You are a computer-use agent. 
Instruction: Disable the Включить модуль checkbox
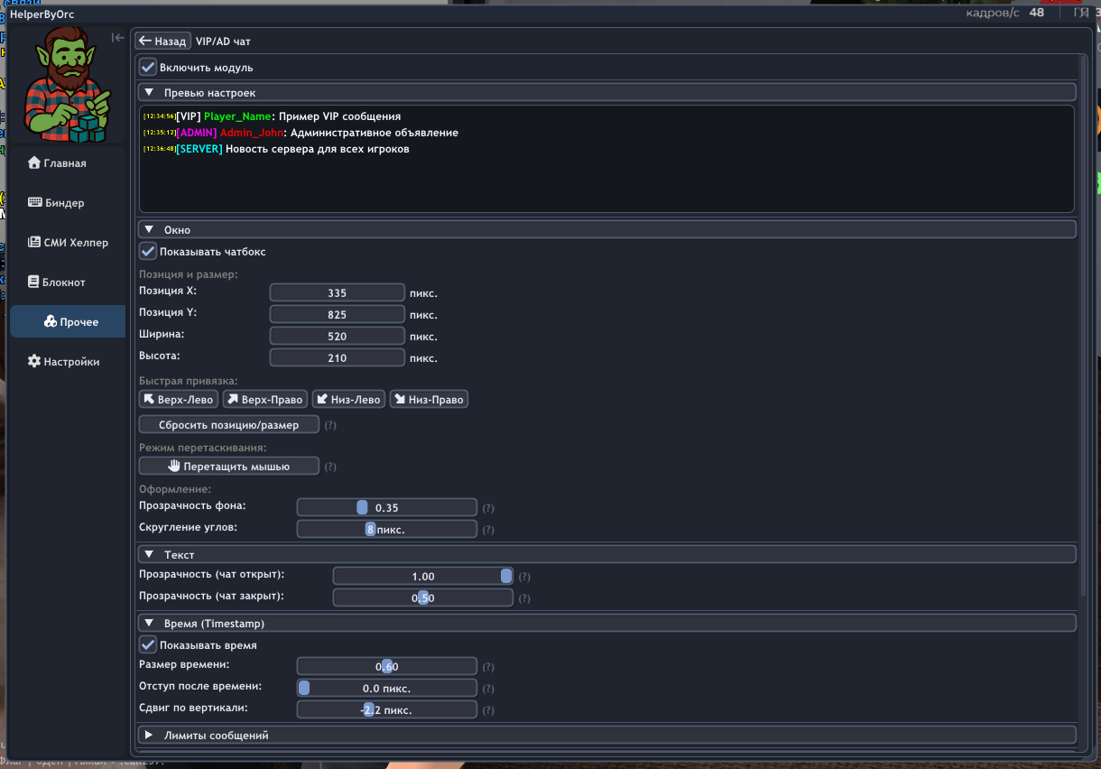(148, 67)
